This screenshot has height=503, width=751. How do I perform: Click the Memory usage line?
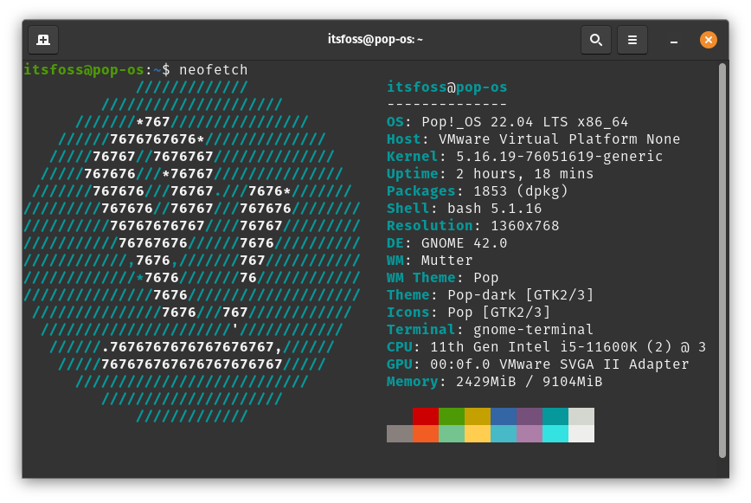click(494, 382)
